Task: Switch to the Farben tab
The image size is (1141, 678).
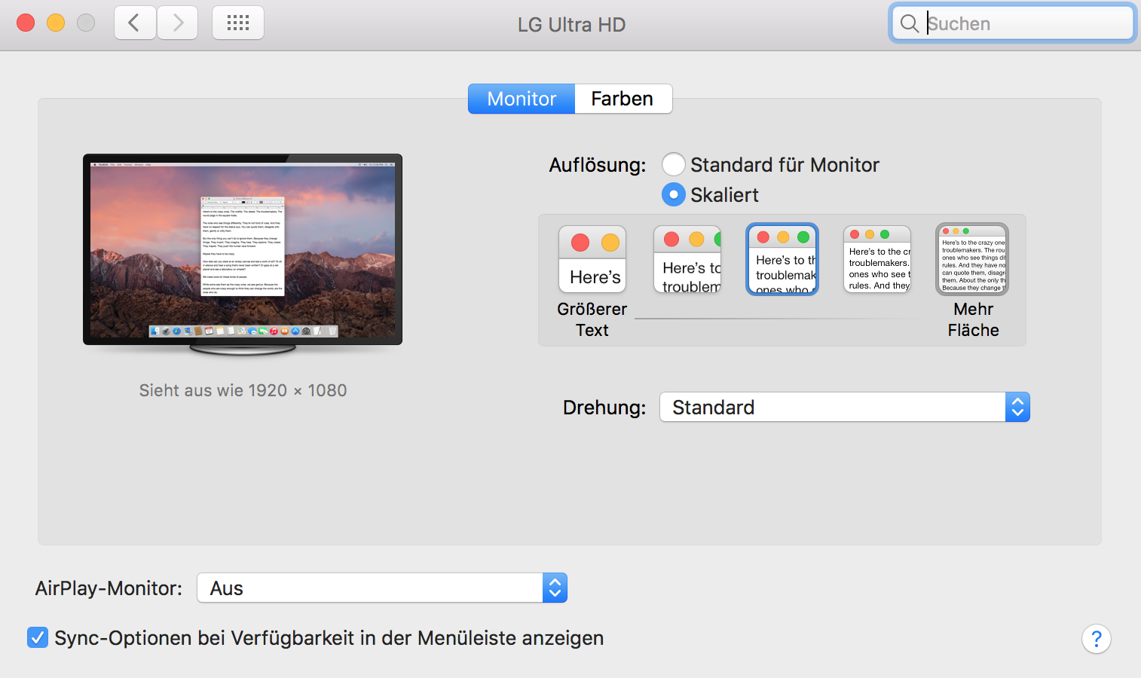Action: tap(623, 99)
